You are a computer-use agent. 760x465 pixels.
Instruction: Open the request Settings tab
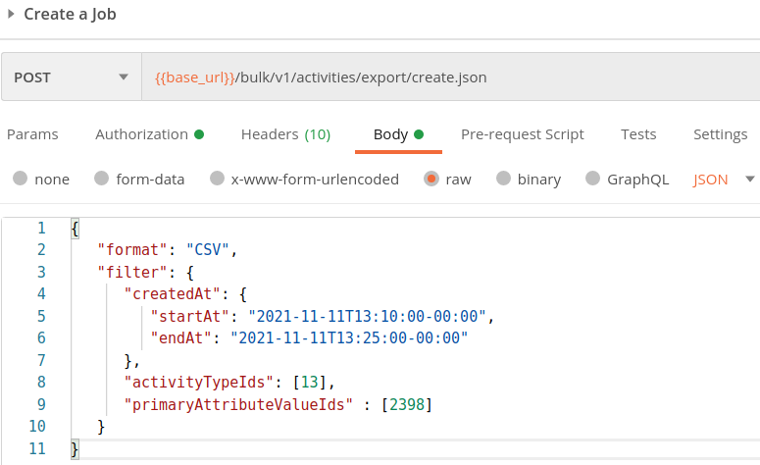pyautogui.click(x=720, y=134)
